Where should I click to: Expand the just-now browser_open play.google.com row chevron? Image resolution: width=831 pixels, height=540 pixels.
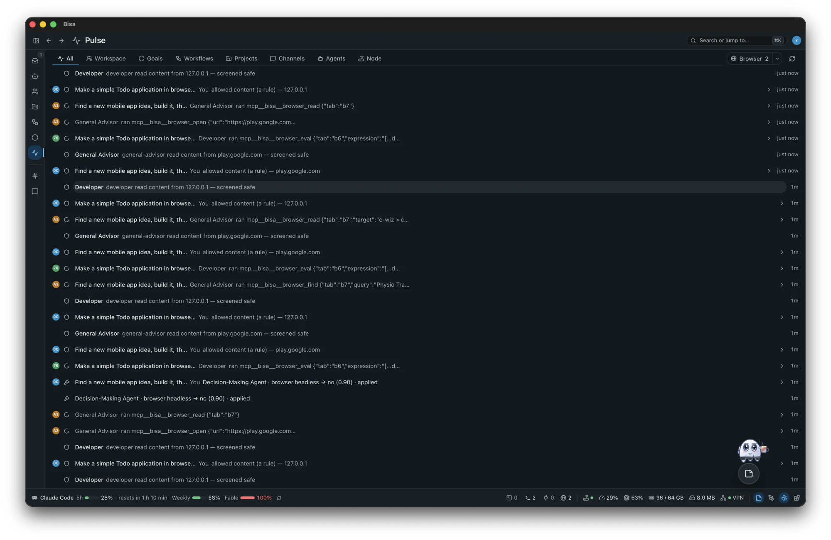[x=769, y=122]
